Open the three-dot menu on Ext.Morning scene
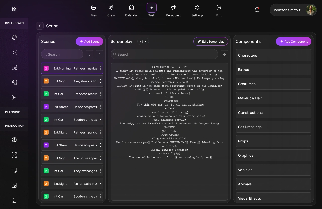Image resolution: width=322 pixels, height=209 pixels. click(100, 68)
